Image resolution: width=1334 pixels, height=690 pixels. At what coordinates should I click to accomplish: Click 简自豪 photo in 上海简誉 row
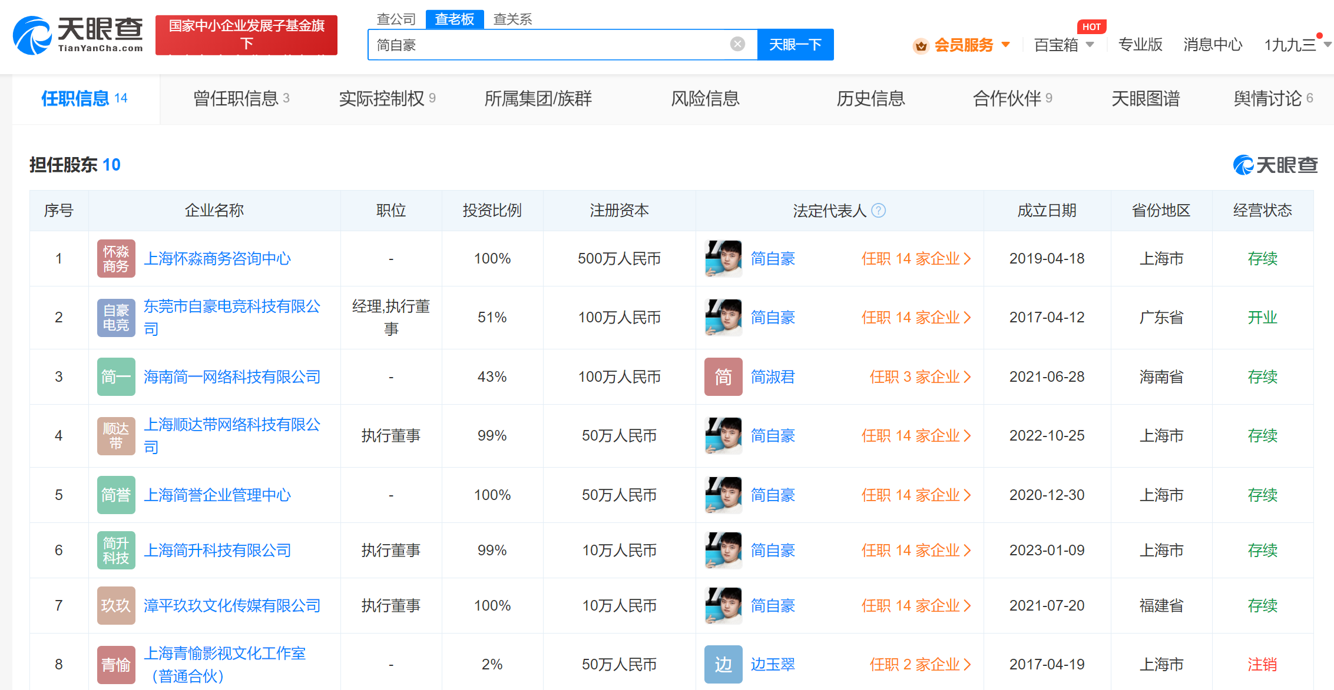click(723, 495)
